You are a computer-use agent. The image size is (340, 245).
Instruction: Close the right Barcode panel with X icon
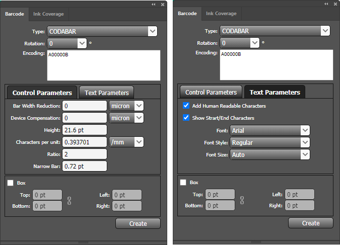tap(335, 4)
